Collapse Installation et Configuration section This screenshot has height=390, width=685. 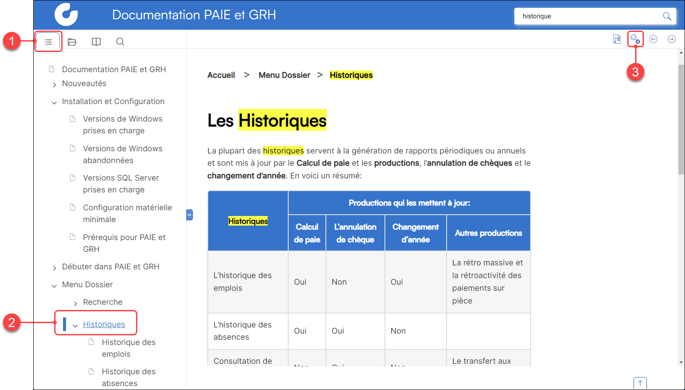54,102
